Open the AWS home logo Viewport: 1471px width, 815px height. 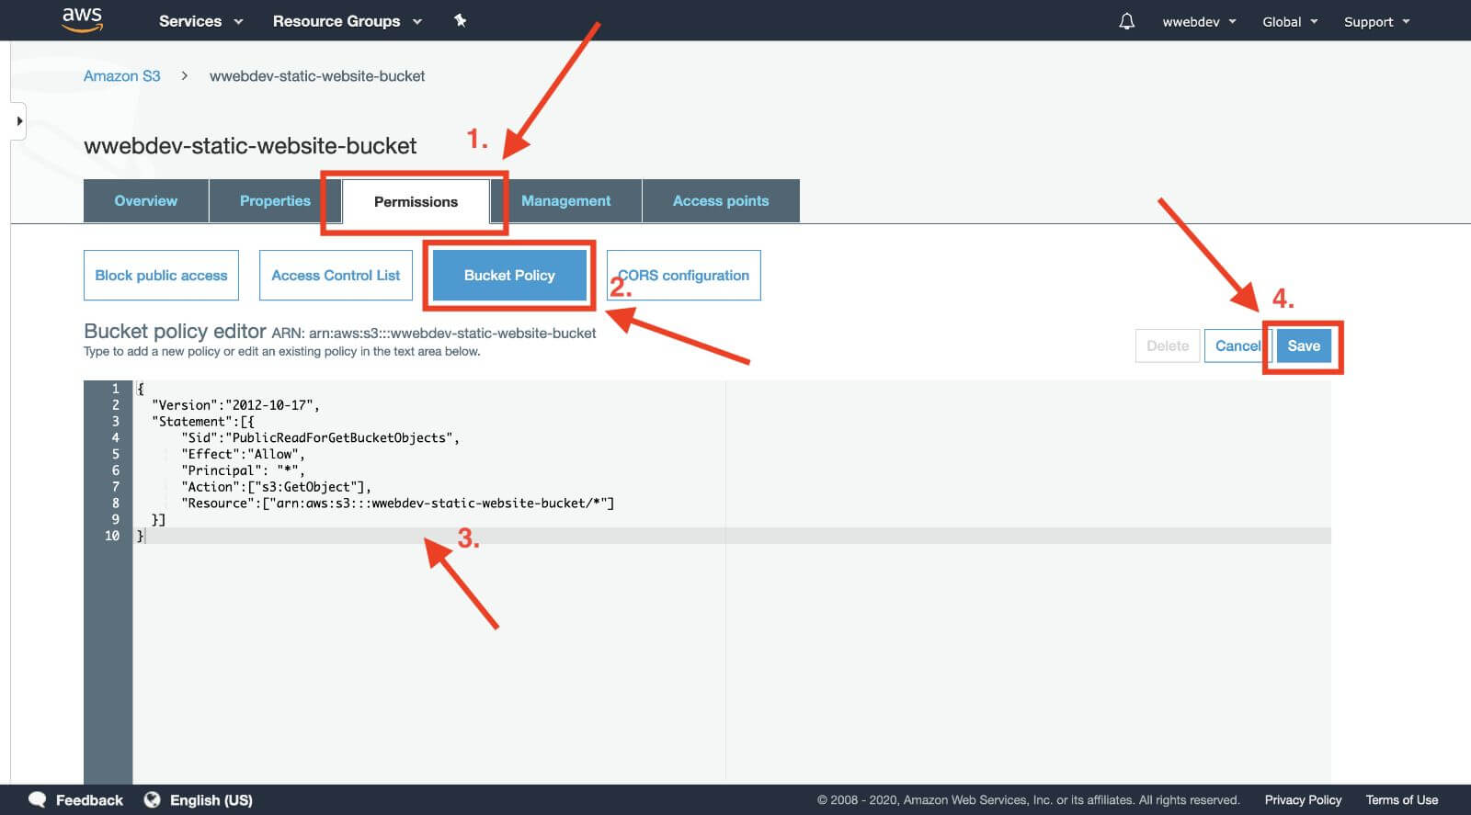pos(83,19)
